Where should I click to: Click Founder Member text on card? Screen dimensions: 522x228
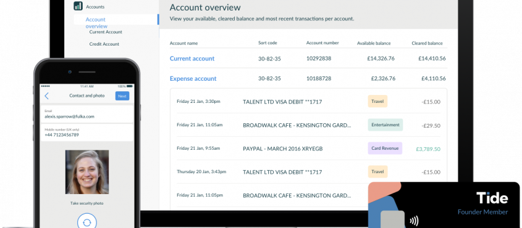coord(482,212)
